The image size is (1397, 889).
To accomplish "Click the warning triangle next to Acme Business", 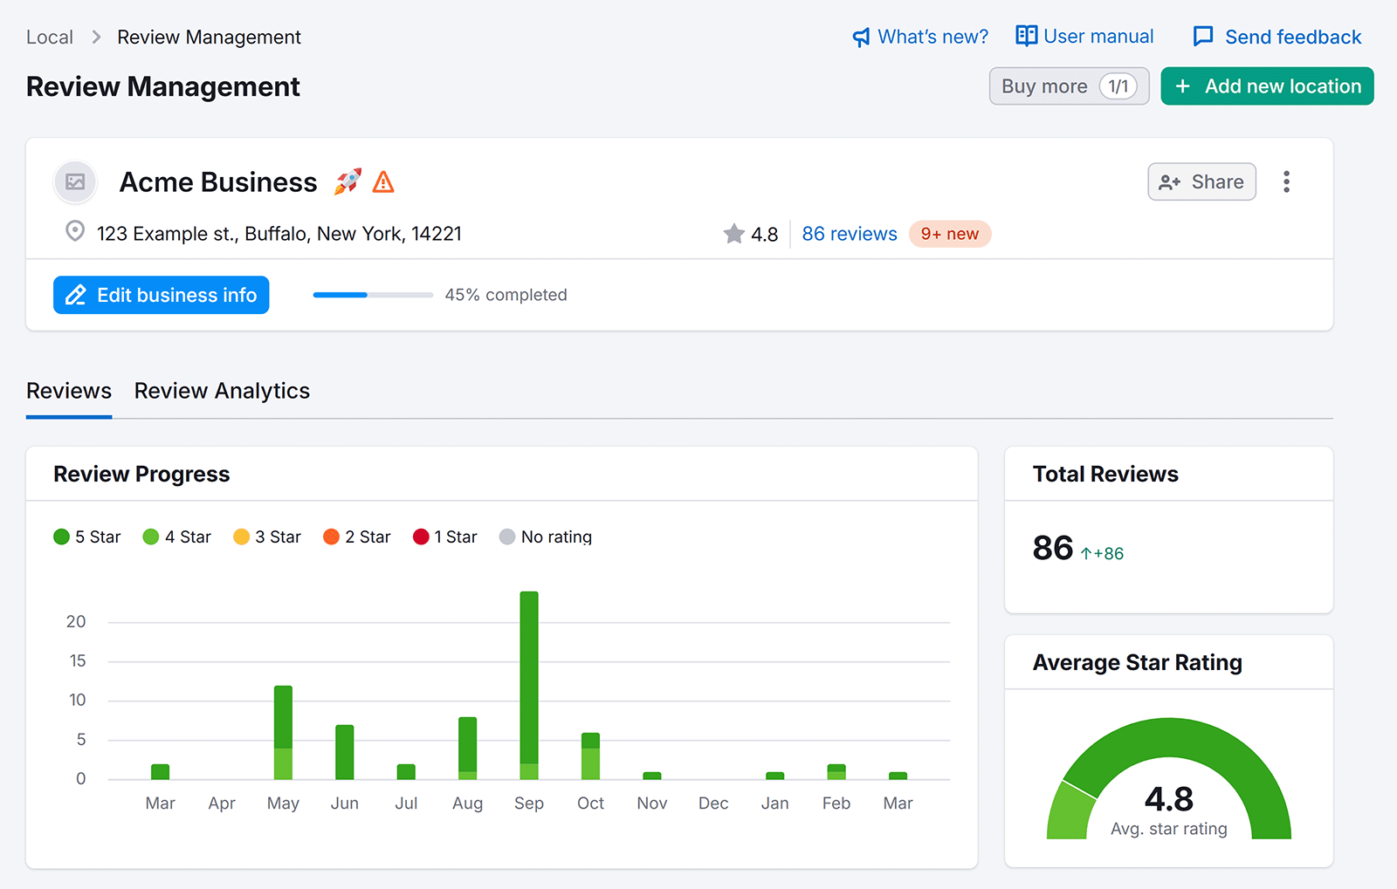I will point(382,181).
